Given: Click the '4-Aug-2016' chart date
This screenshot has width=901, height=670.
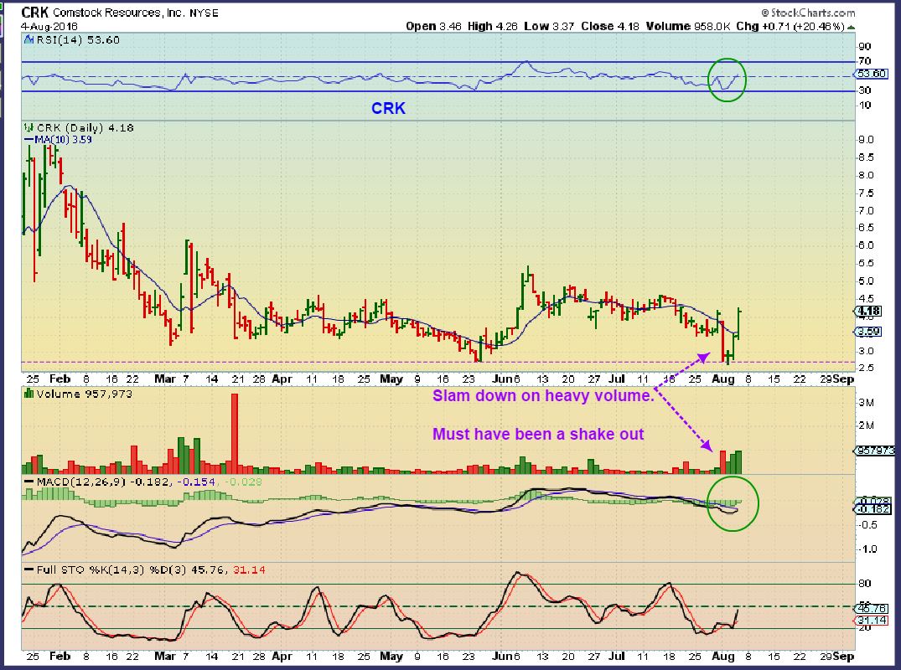Looking at the screenshot, I should [49, 26].
